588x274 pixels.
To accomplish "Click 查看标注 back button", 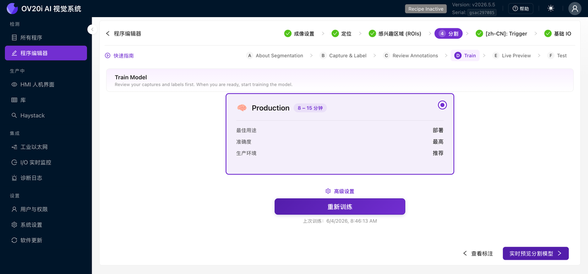I will tap(478, 253).
